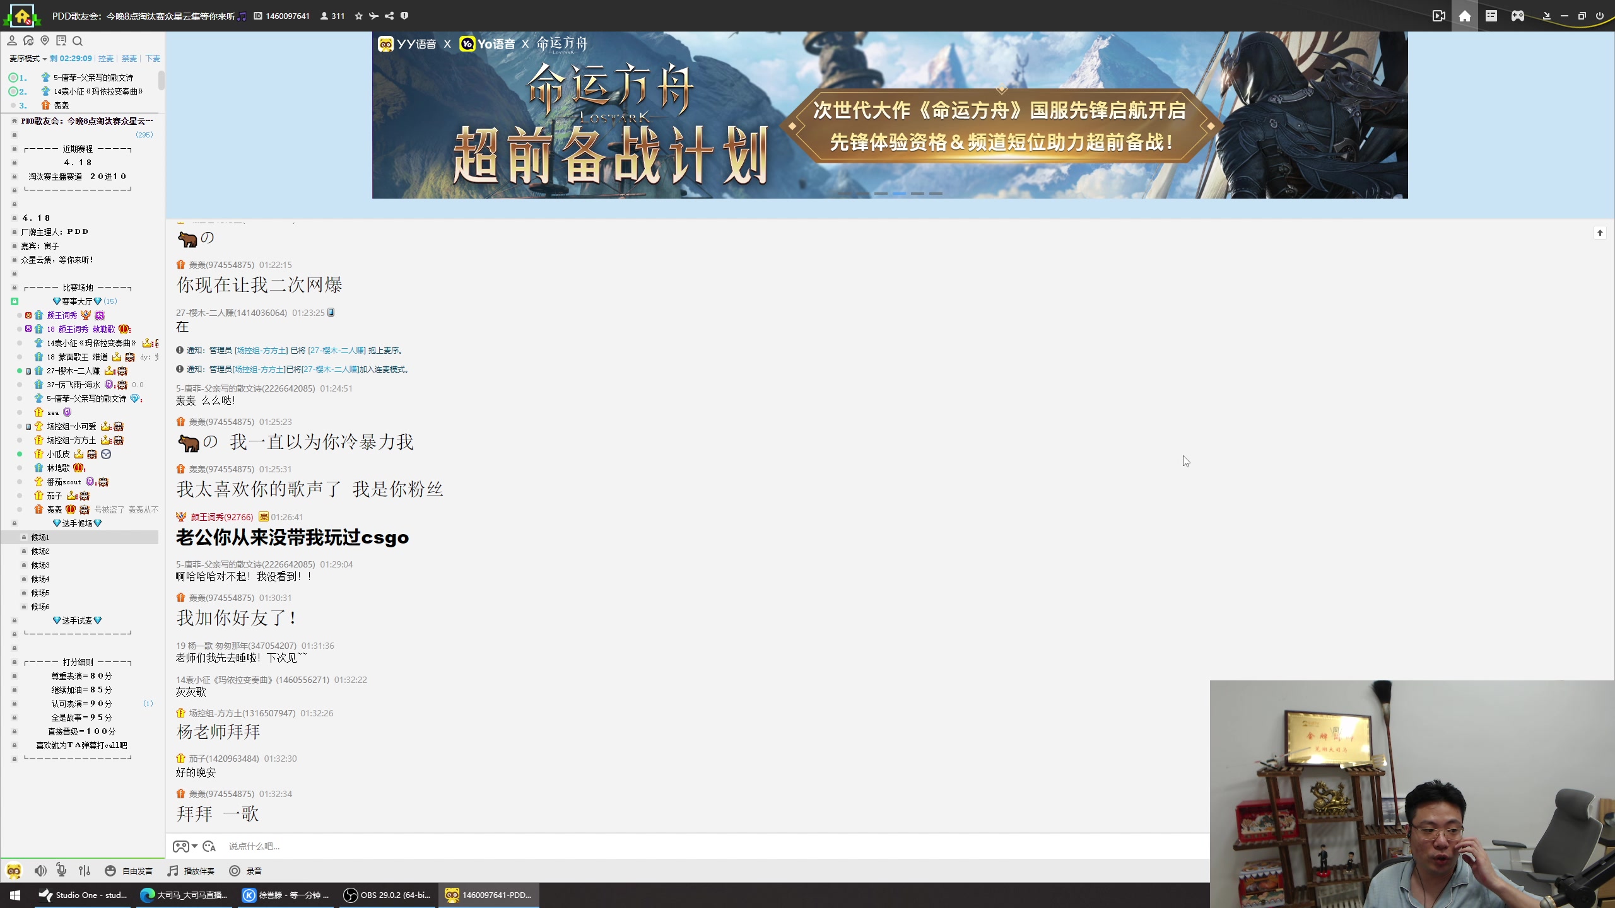This screenshot has width=1615, height=908.
Task: Open the app list panel icon at top right
Action: click(x=1491, y=16)
